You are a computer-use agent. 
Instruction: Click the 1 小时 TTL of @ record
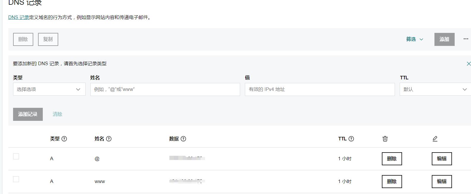(345, 159)
